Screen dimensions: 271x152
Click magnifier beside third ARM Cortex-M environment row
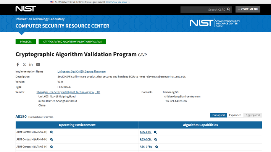click(x=52, y=147)
